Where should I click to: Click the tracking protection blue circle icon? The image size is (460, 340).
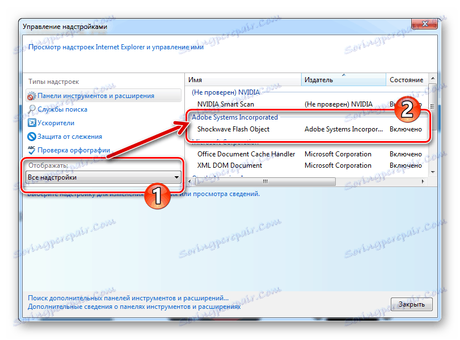coord(31,137)
